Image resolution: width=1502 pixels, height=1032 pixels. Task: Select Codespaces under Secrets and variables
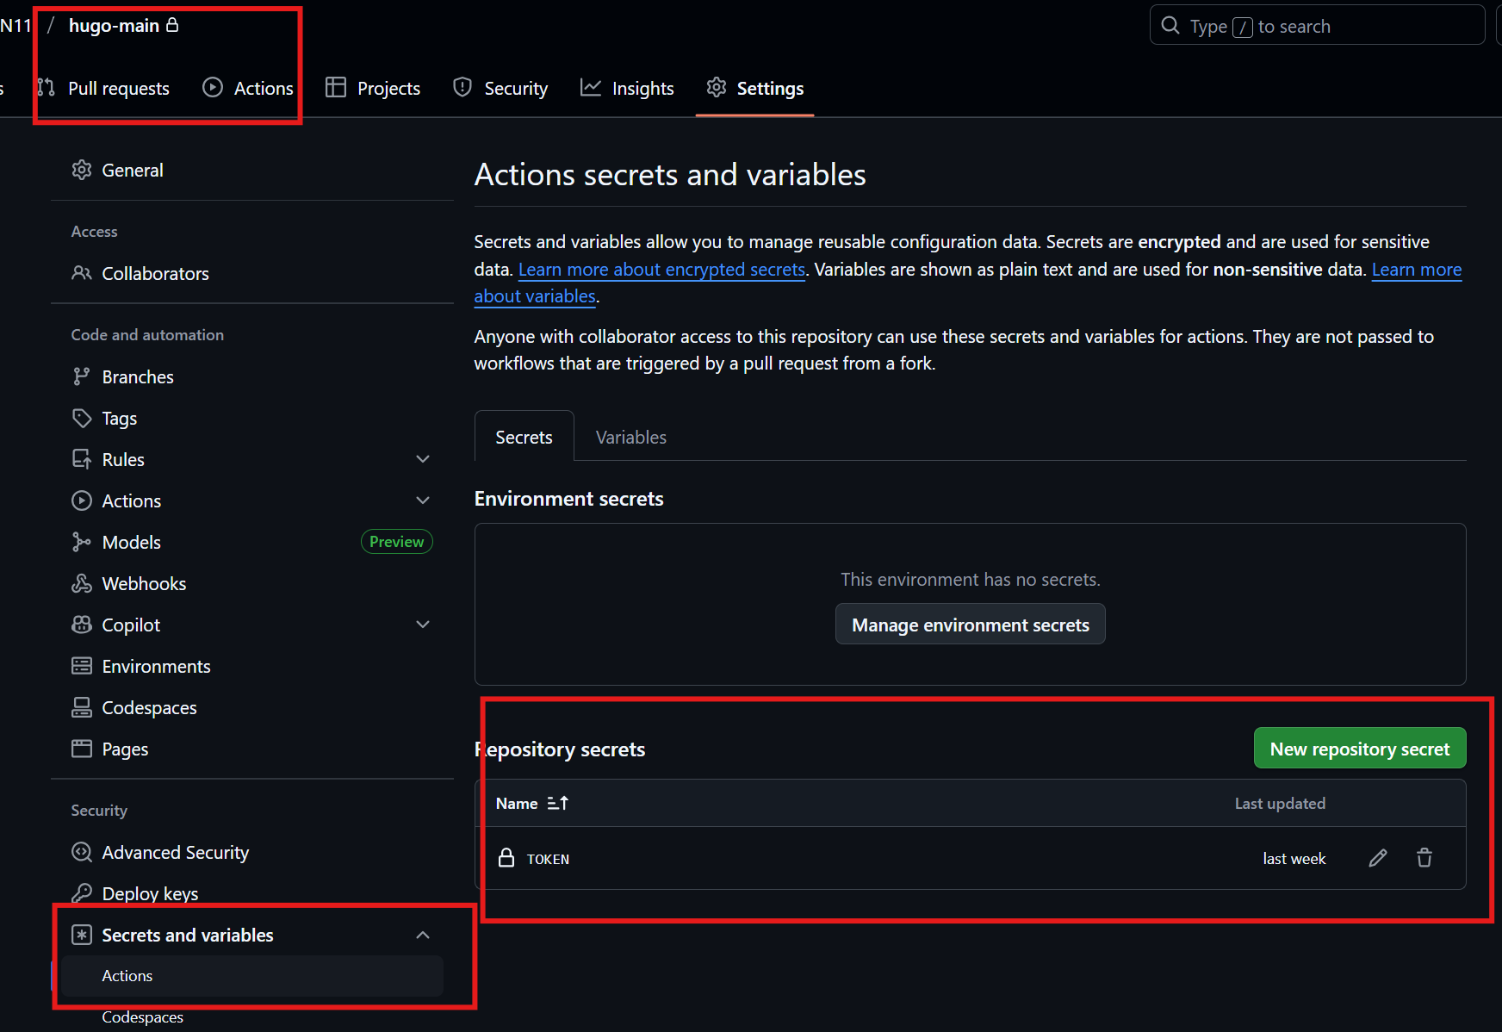point(252,1017)
